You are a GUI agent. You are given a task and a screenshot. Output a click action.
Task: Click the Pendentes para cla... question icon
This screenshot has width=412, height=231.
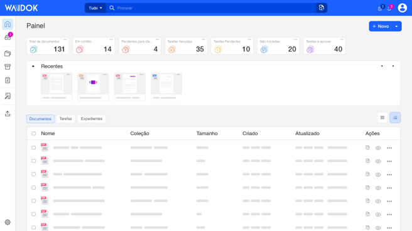pos(126,49)
